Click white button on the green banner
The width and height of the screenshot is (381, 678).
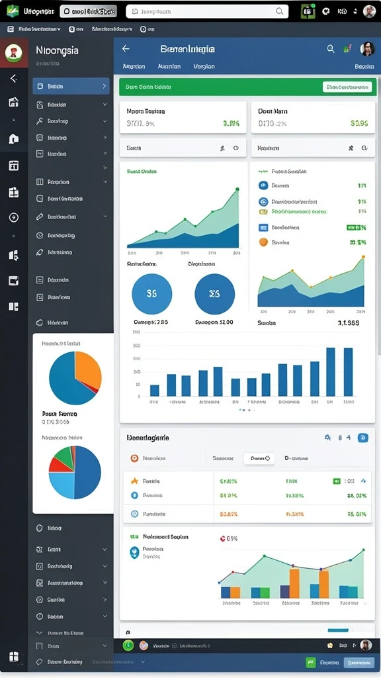347,87
